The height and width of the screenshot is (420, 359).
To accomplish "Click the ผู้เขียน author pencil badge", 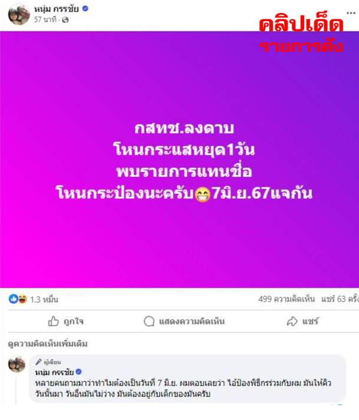I will point(48,362).
